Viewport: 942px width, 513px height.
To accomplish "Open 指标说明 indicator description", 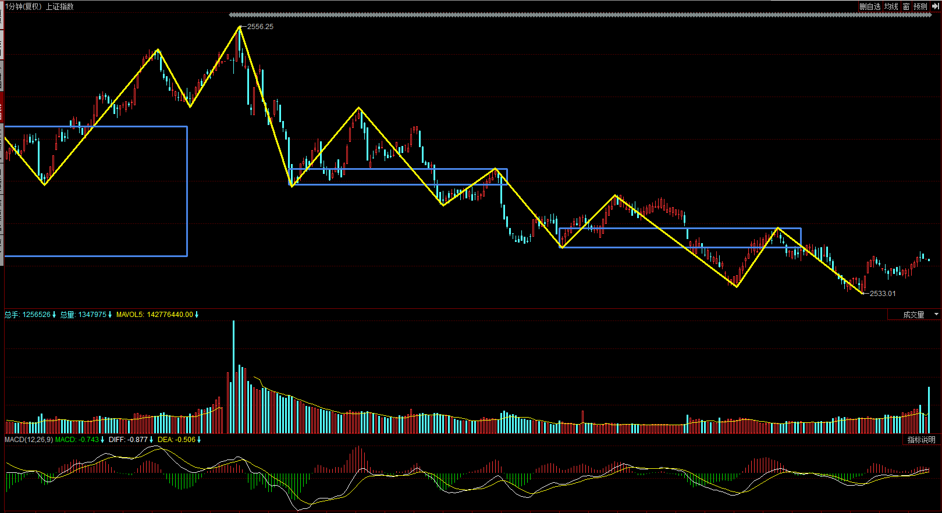I will point(922,440).
